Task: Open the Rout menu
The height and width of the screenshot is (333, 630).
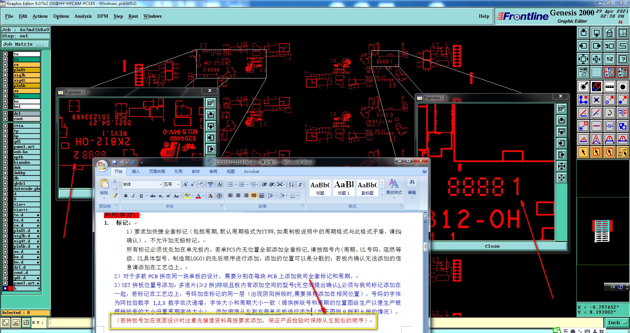Action: pyautogui.click(x=133, y=16)
